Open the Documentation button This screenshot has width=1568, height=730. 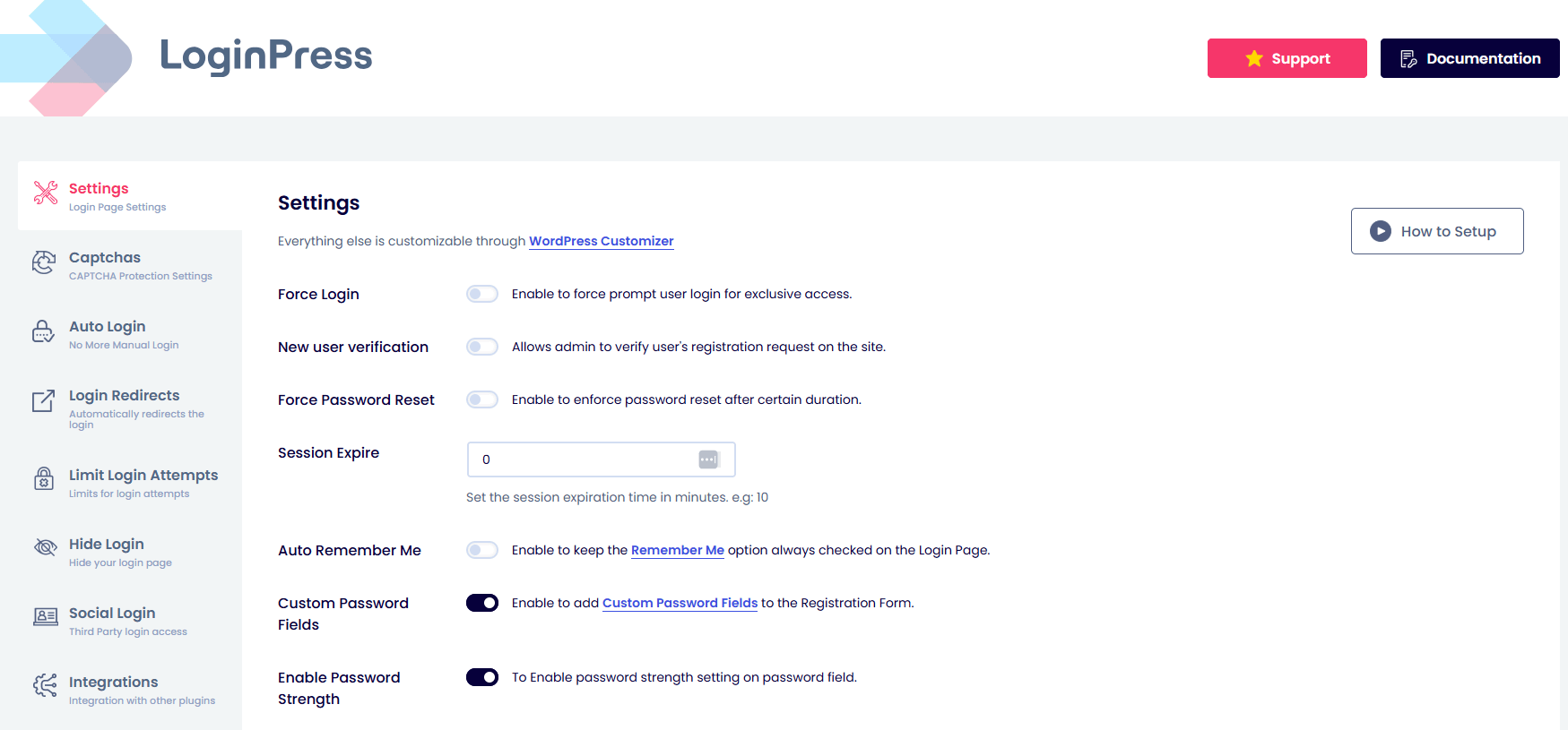point(1470,58)
